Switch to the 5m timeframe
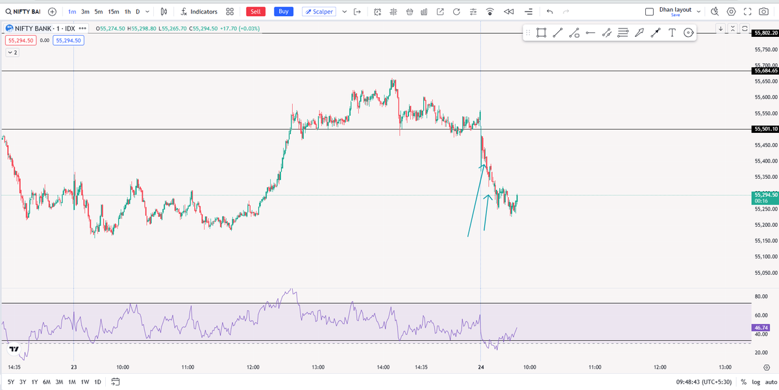Screen dimensions: 779x390 (x=99, y=12)
